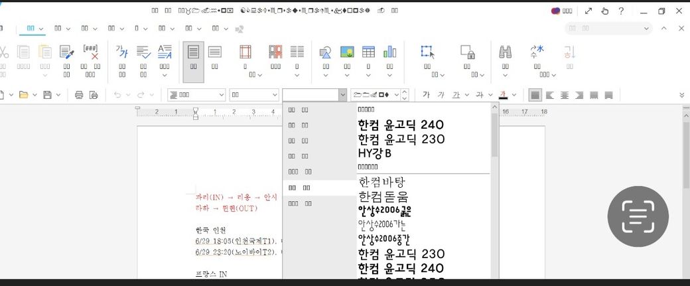Click the Print printer icon
The image size is (690, 286).
(x=79, y=95)
